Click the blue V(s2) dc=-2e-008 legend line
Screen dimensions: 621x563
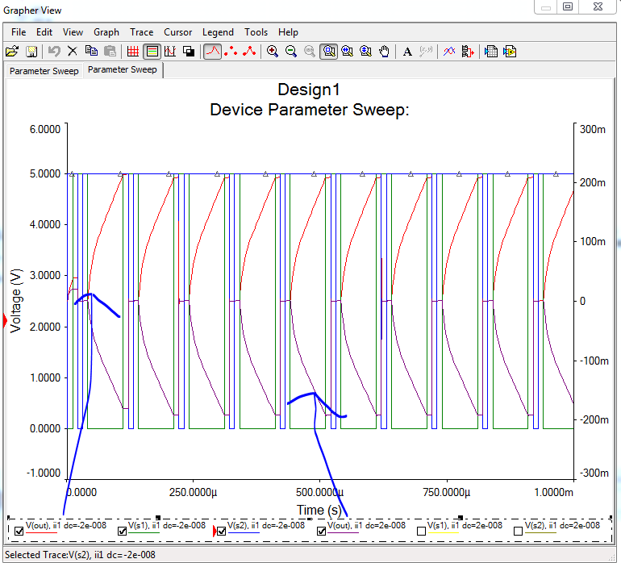click(x=244, y=533)
